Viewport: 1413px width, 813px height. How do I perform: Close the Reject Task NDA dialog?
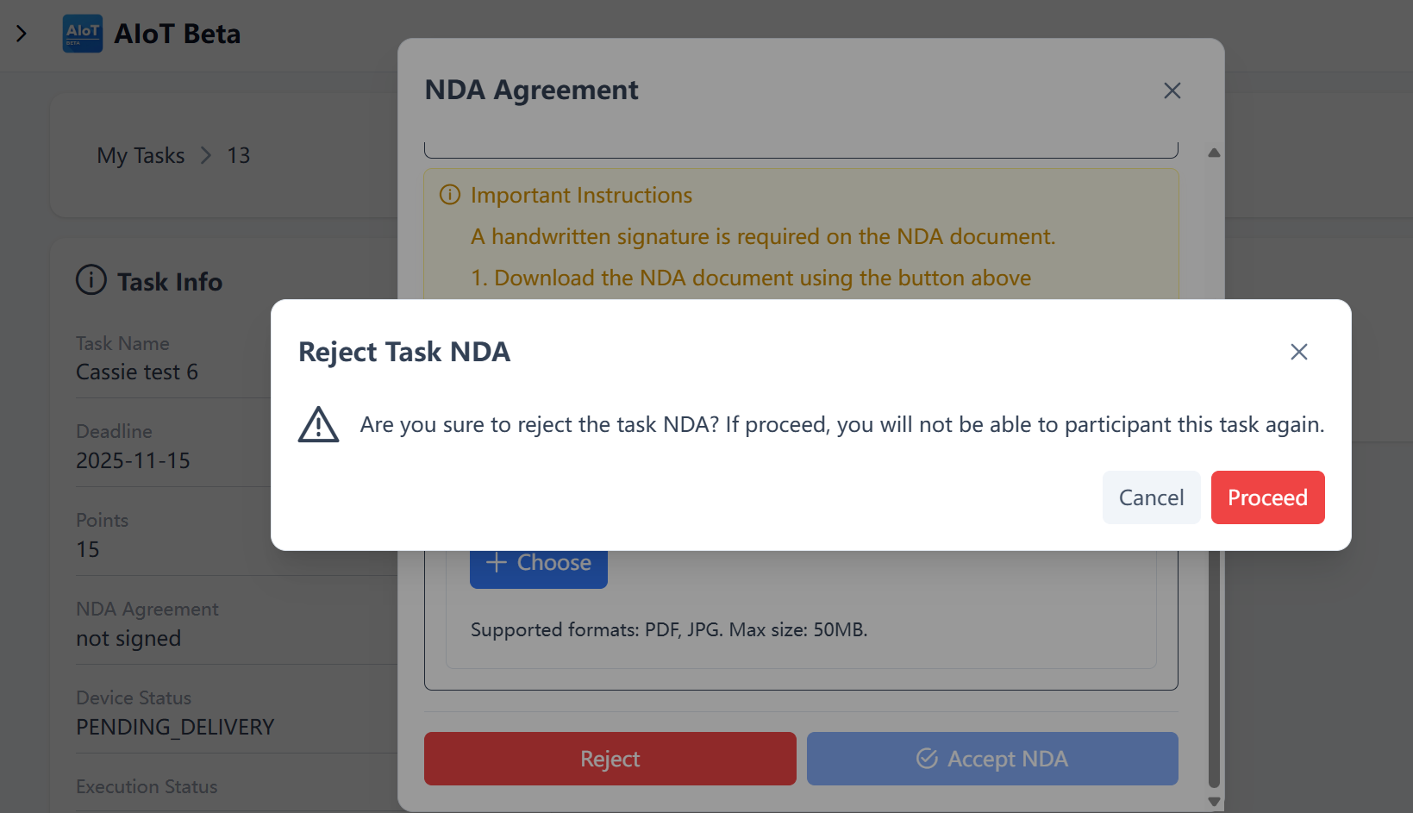(1298, 352)
